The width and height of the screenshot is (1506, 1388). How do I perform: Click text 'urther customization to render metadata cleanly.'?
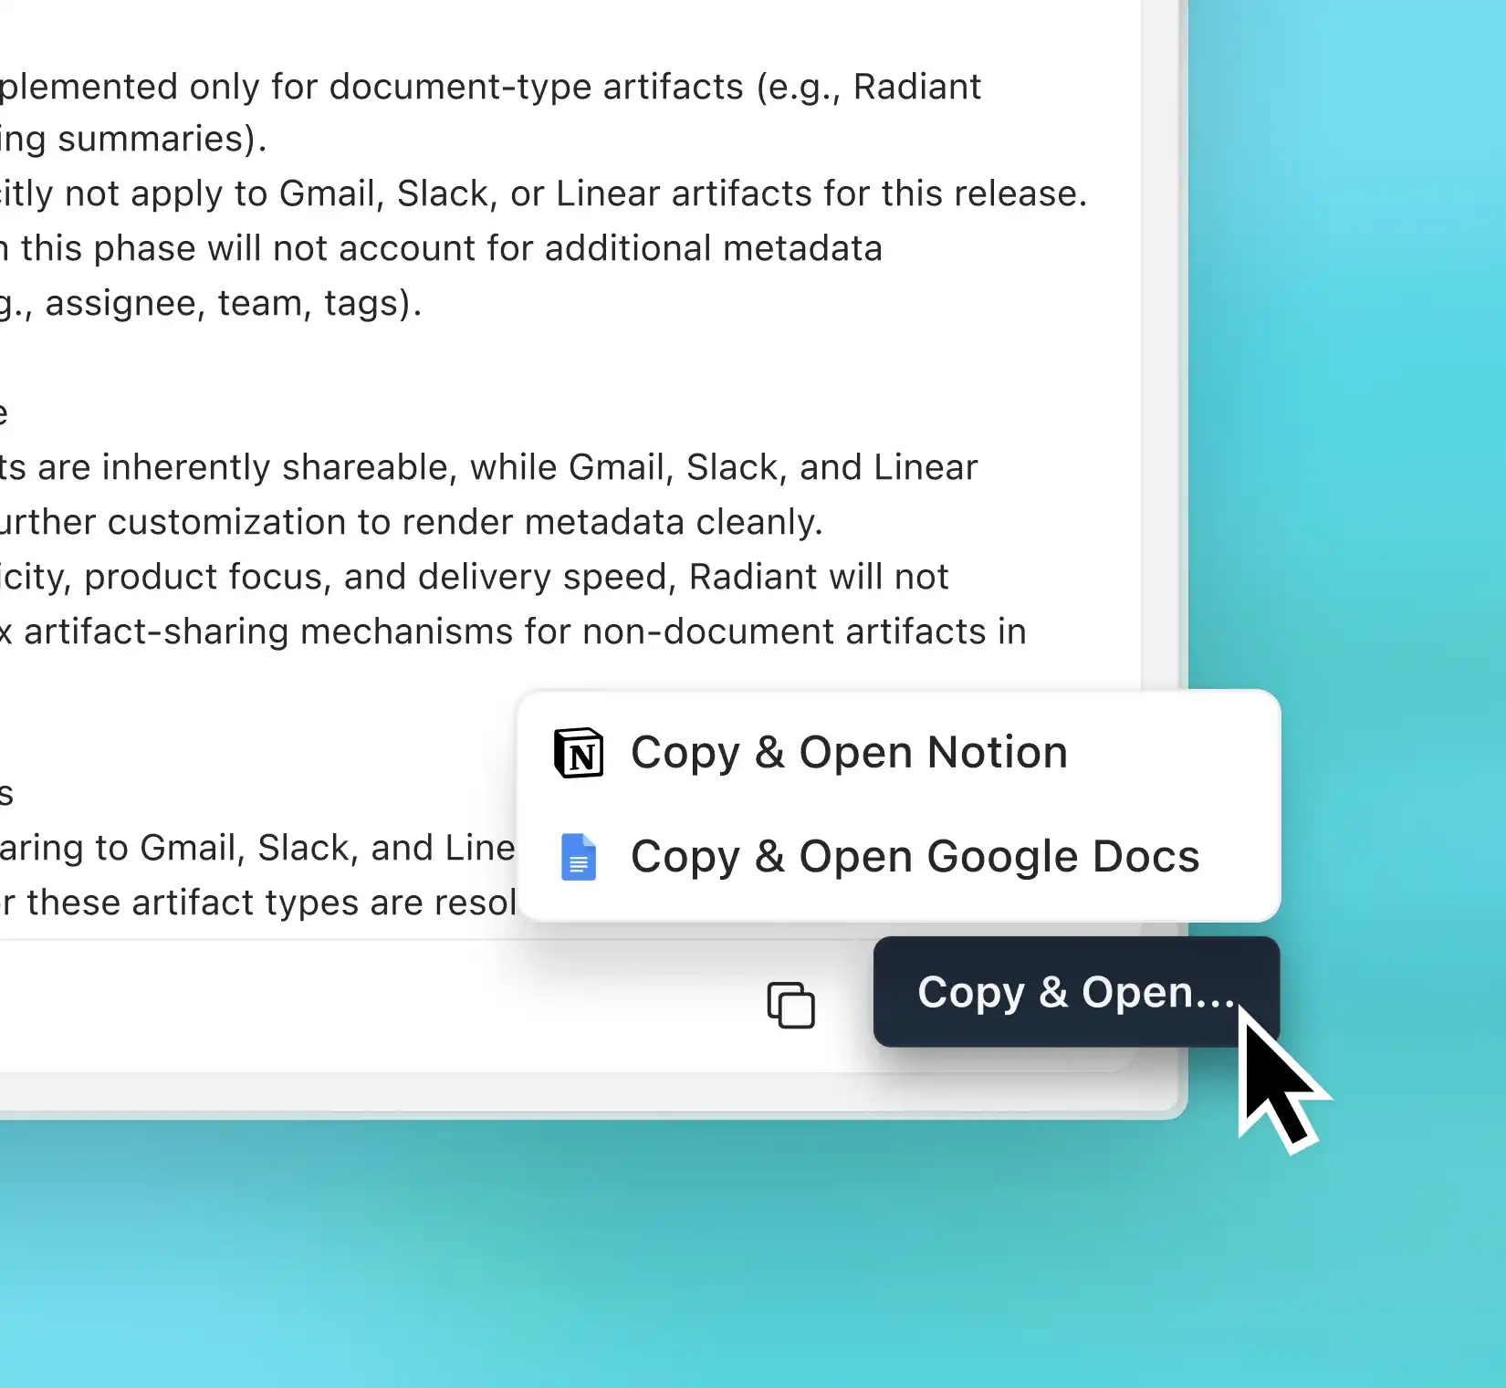click(x=412, y=522)
